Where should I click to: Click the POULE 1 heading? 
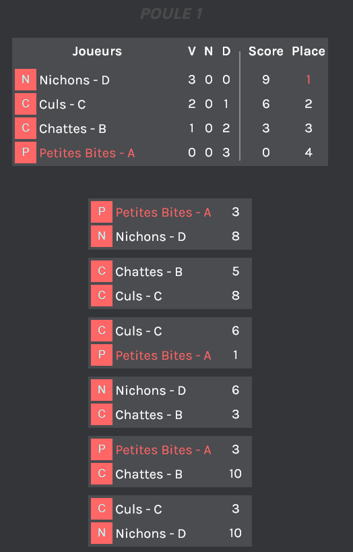[x=171, y=13]
